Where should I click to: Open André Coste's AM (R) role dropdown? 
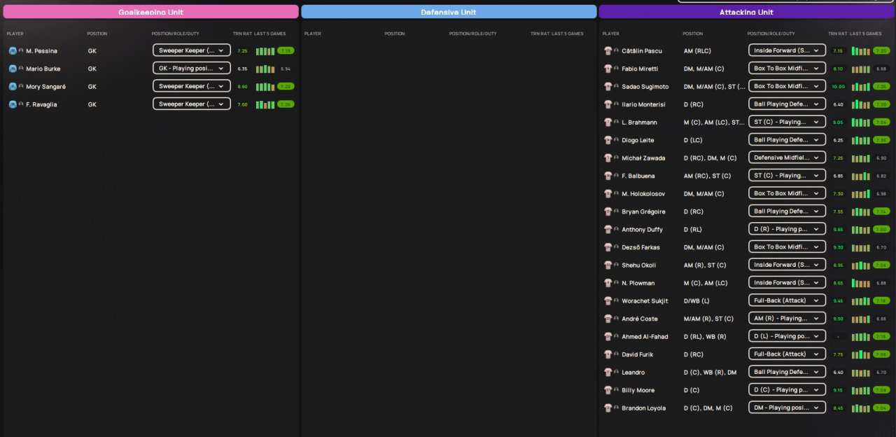[x=787, y=319]
